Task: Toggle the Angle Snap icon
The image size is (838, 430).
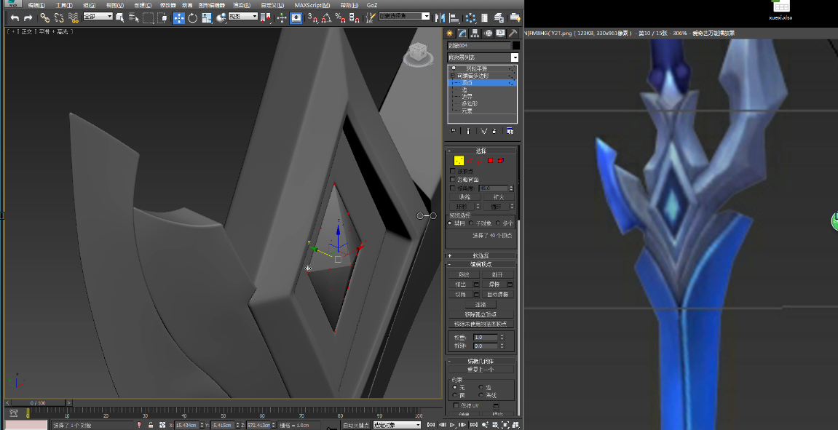Action: (327, 17)
